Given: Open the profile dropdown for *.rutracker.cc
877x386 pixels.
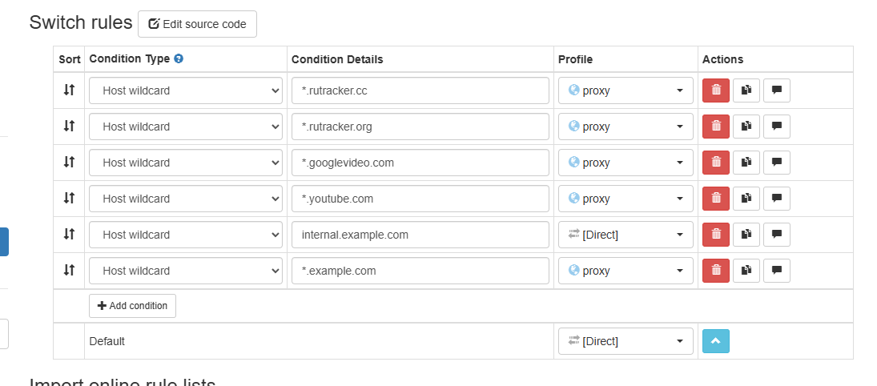Looking at the screenshot, I should coord(626,90).
